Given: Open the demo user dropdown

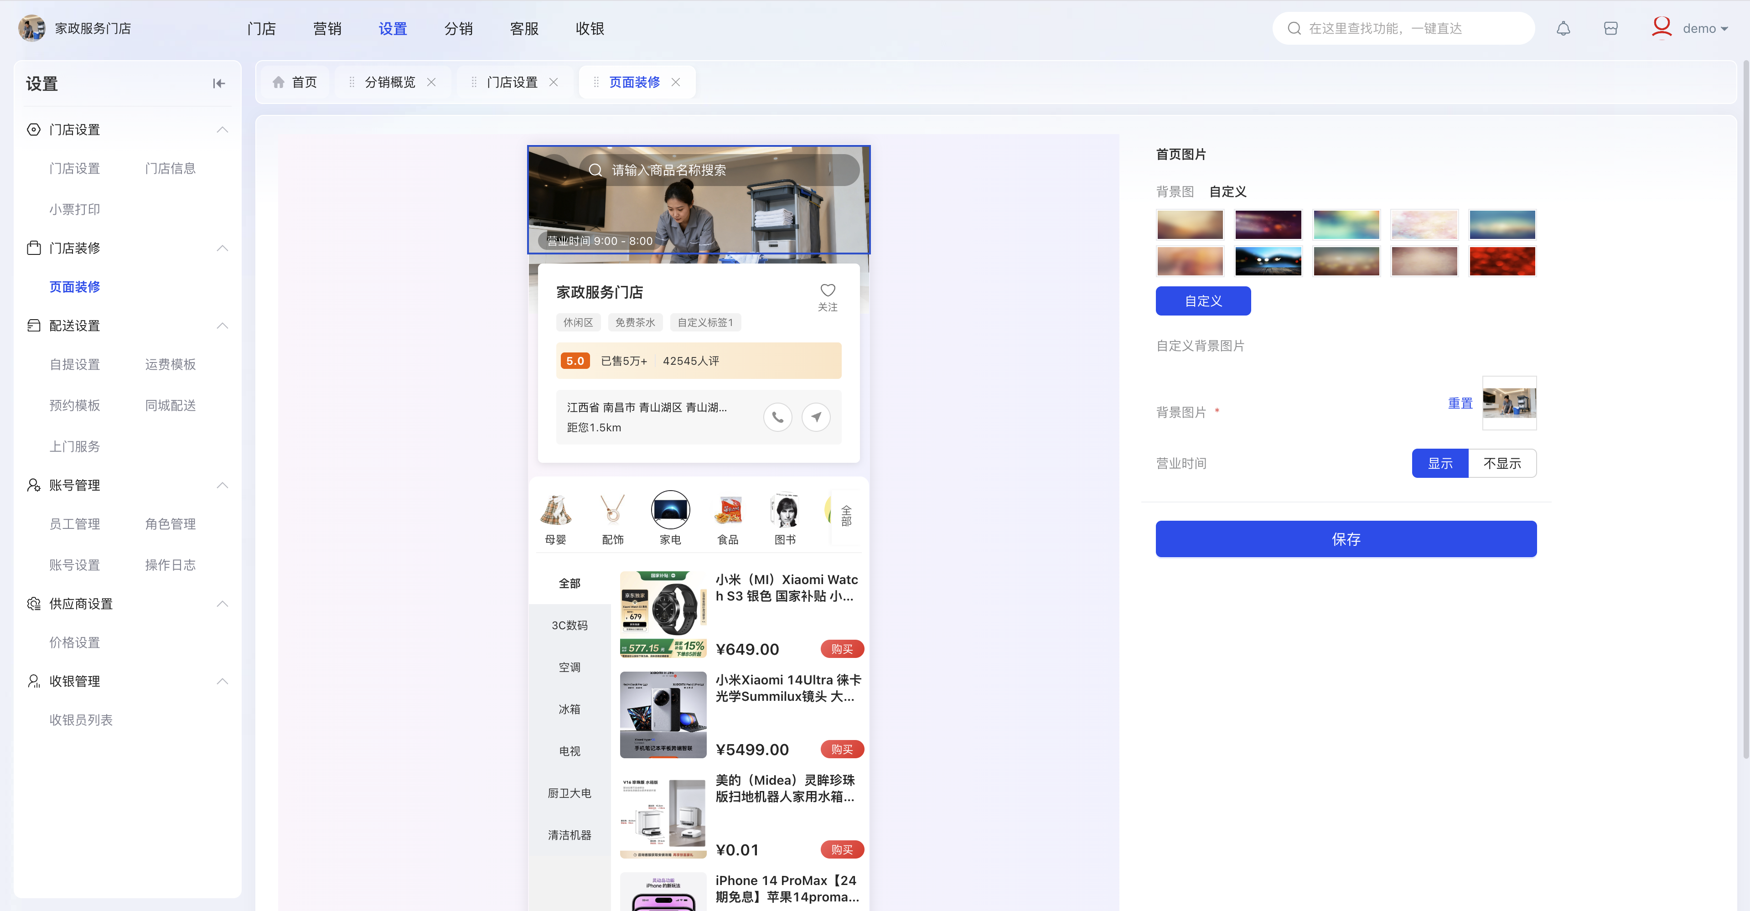Looking at the screenshot, I should 1704,29.
